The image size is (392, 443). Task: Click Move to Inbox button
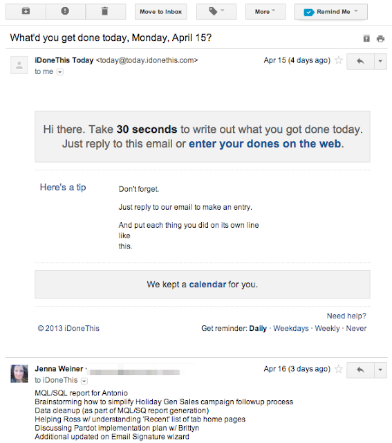[161, 12]
